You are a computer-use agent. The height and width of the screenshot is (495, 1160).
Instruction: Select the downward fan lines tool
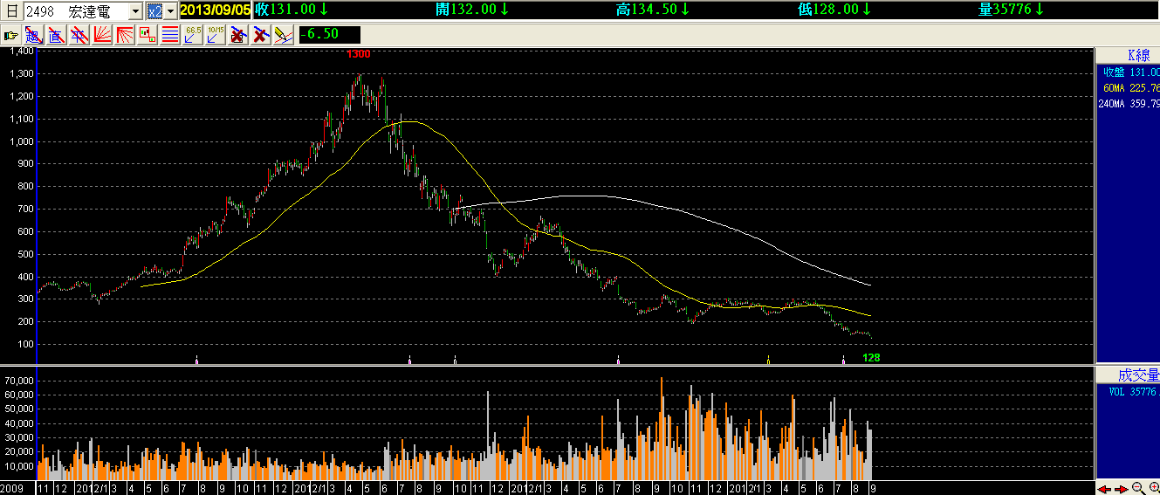[125, 35]
